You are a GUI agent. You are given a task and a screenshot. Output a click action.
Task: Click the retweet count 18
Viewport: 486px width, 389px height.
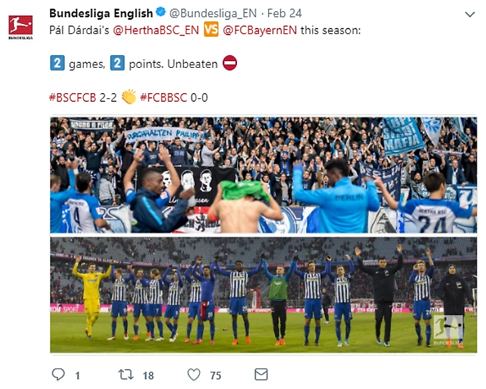[148, 376]
